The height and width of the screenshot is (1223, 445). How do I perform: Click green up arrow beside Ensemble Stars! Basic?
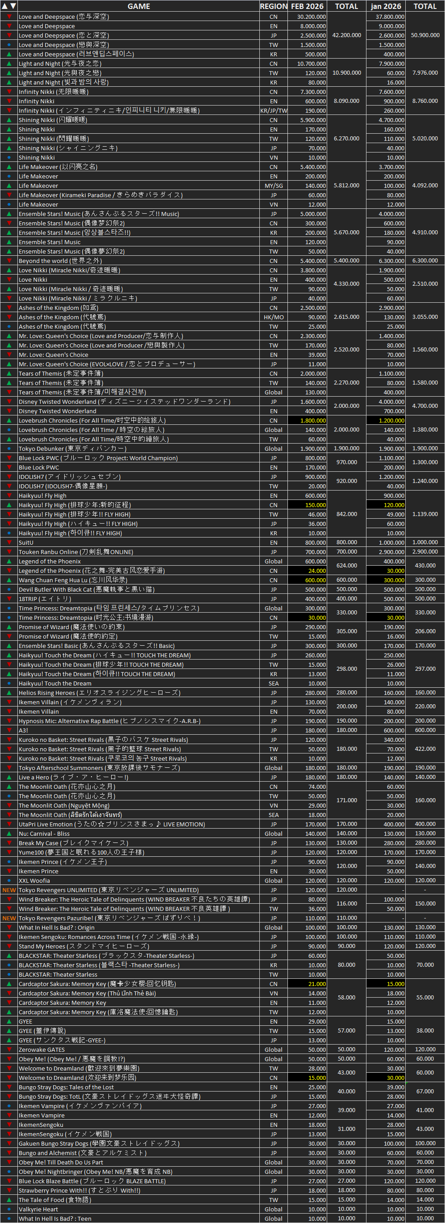pos(9,646)
